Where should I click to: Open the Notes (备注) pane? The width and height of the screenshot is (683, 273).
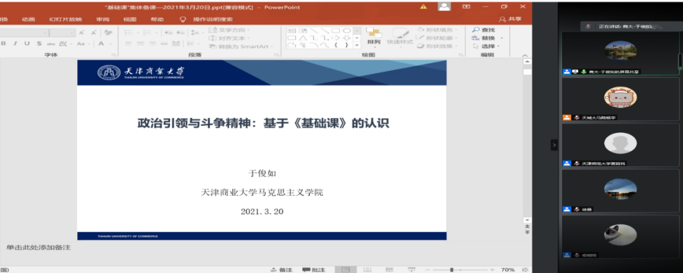pos(281,269)
